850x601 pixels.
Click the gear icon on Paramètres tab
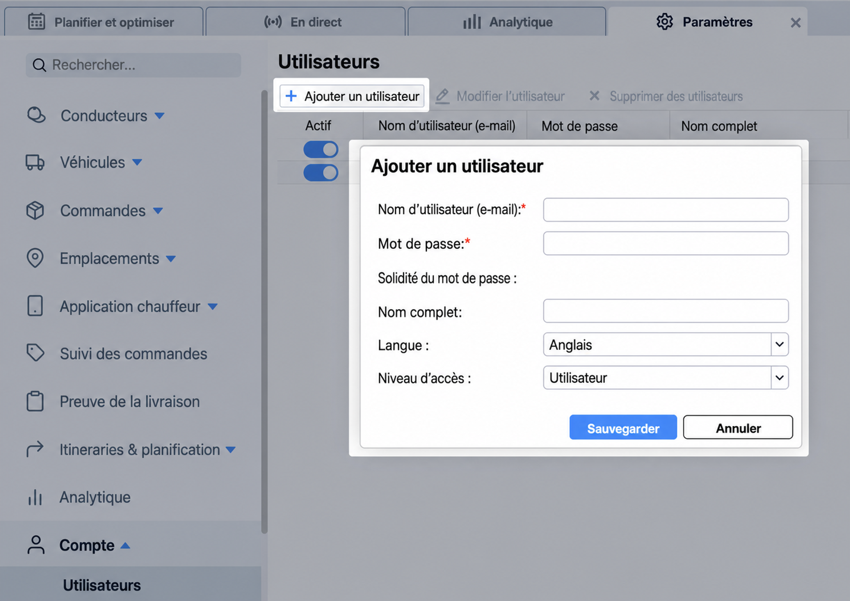tap(664, 22)
